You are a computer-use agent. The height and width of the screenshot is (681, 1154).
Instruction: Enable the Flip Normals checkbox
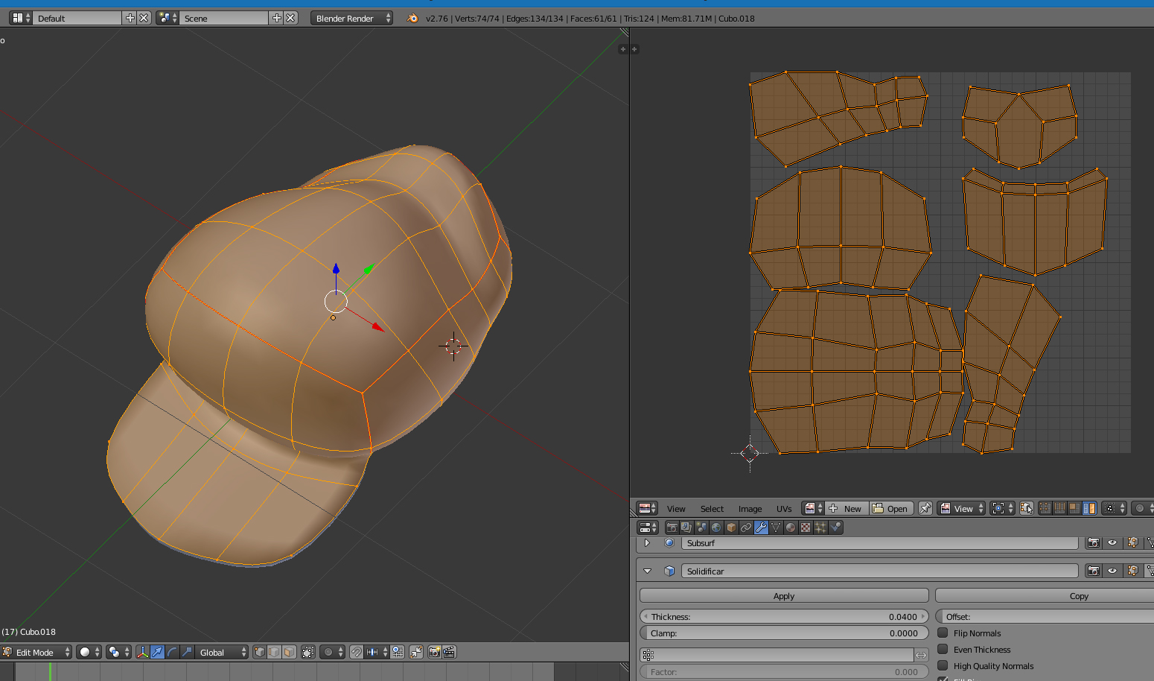tap(943, 633)
